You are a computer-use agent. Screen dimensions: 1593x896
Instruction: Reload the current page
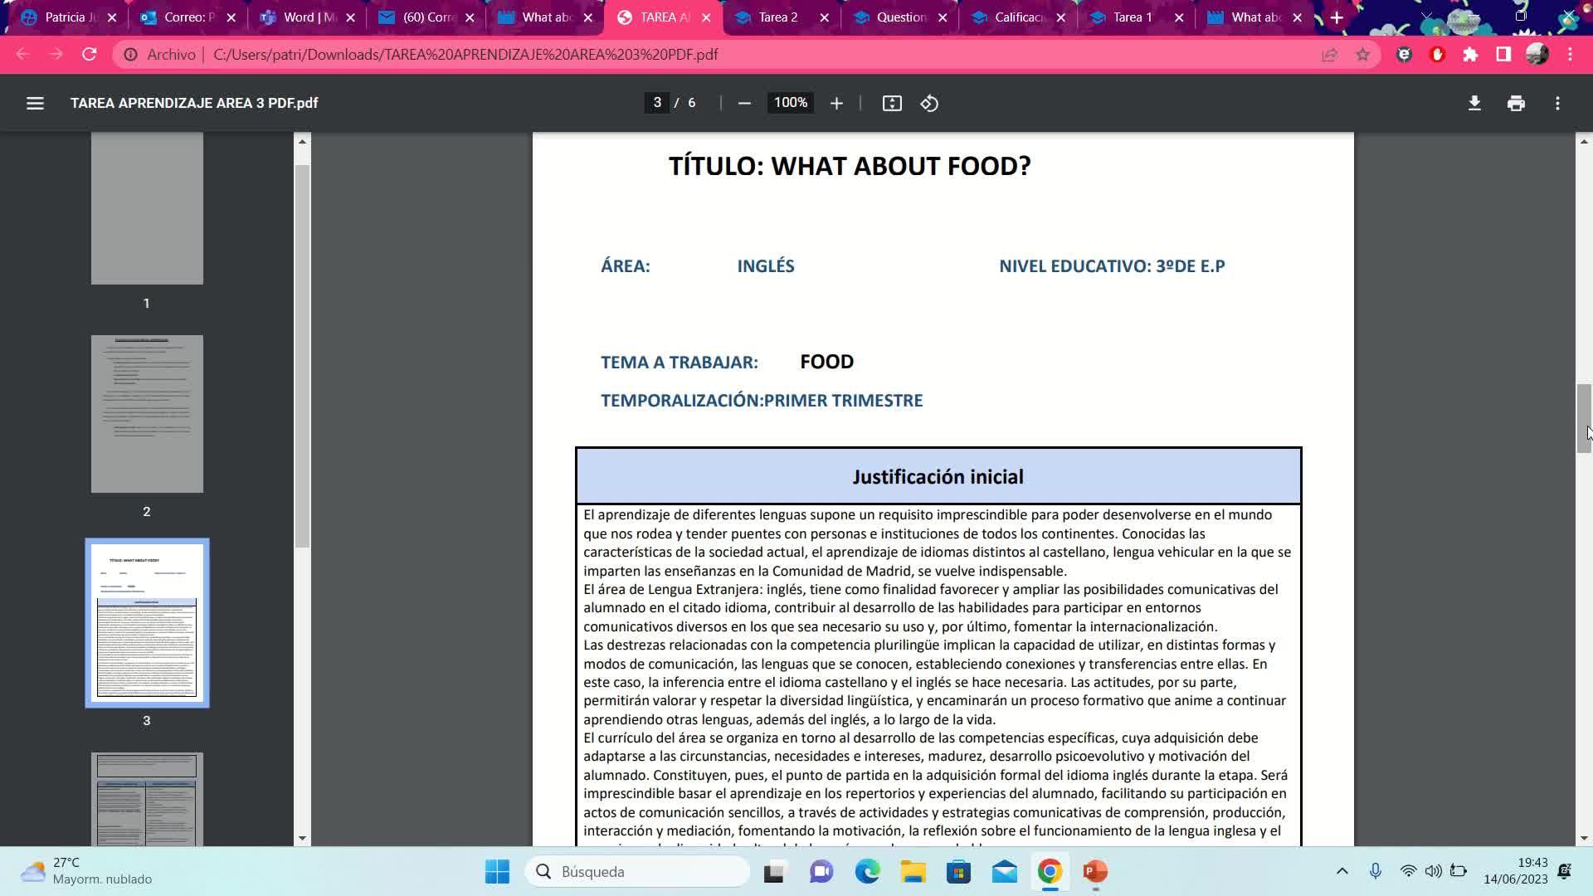tap(90, 55)
